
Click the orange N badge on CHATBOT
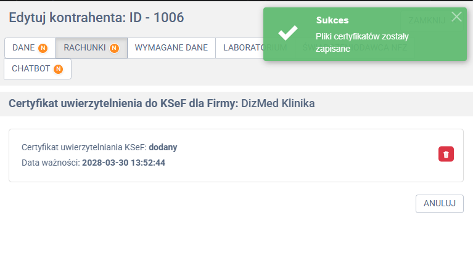[58, 69]
